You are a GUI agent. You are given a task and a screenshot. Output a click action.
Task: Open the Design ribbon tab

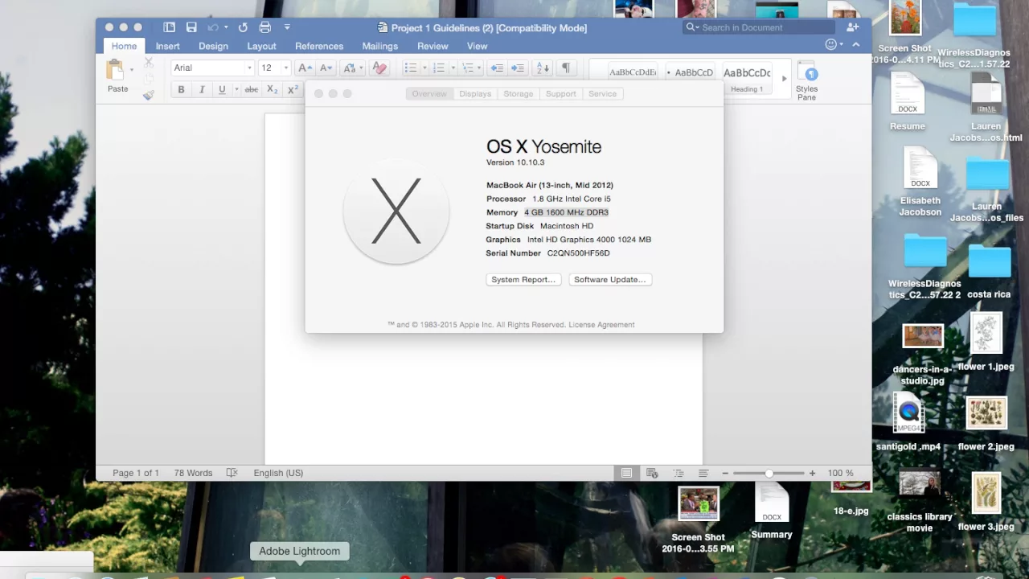213,46
